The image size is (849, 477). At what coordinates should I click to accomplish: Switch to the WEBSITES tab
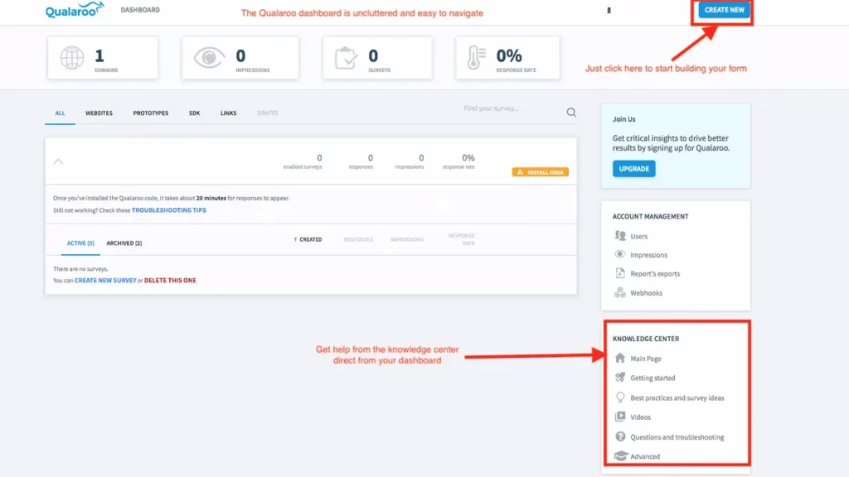coord(99,113)
